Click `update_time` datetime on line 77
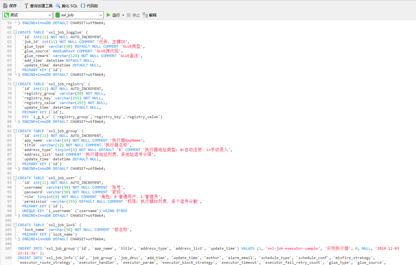This screenshot has height=265, width=416. click(61, 107)
